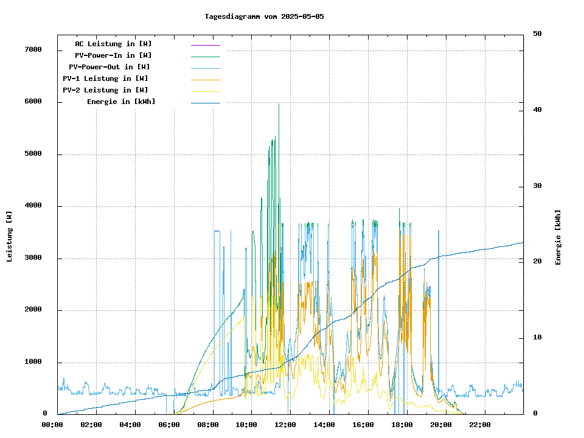
Task: Select the 3000 tick label on left axis
Action: (x=33, y=258)
